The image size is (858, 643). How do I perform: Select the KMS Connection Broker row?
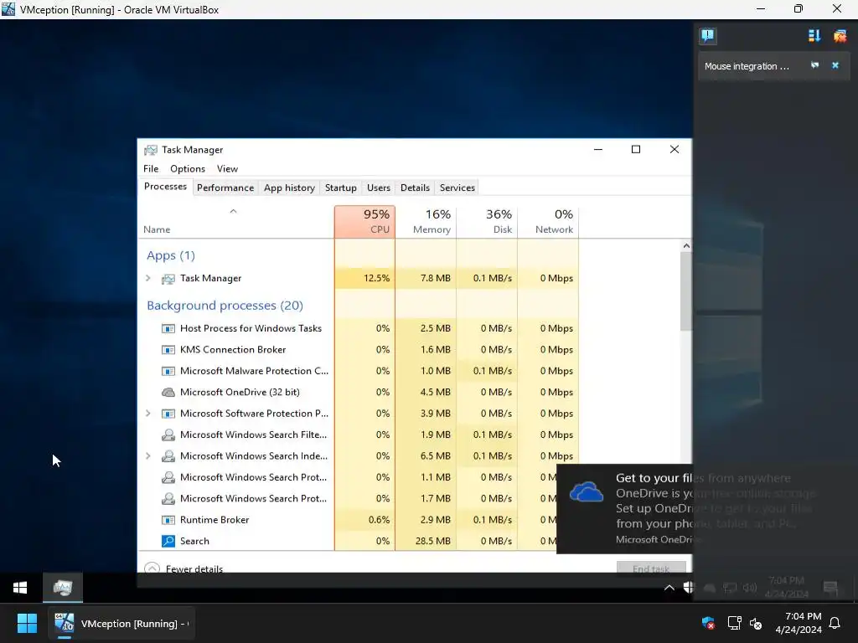359,350
